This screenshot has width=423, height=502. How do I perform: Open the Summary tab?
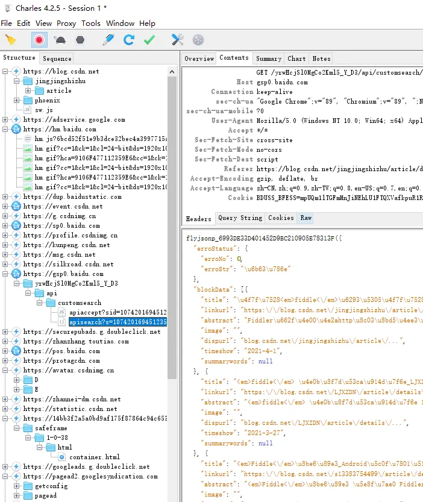point(269,58)
